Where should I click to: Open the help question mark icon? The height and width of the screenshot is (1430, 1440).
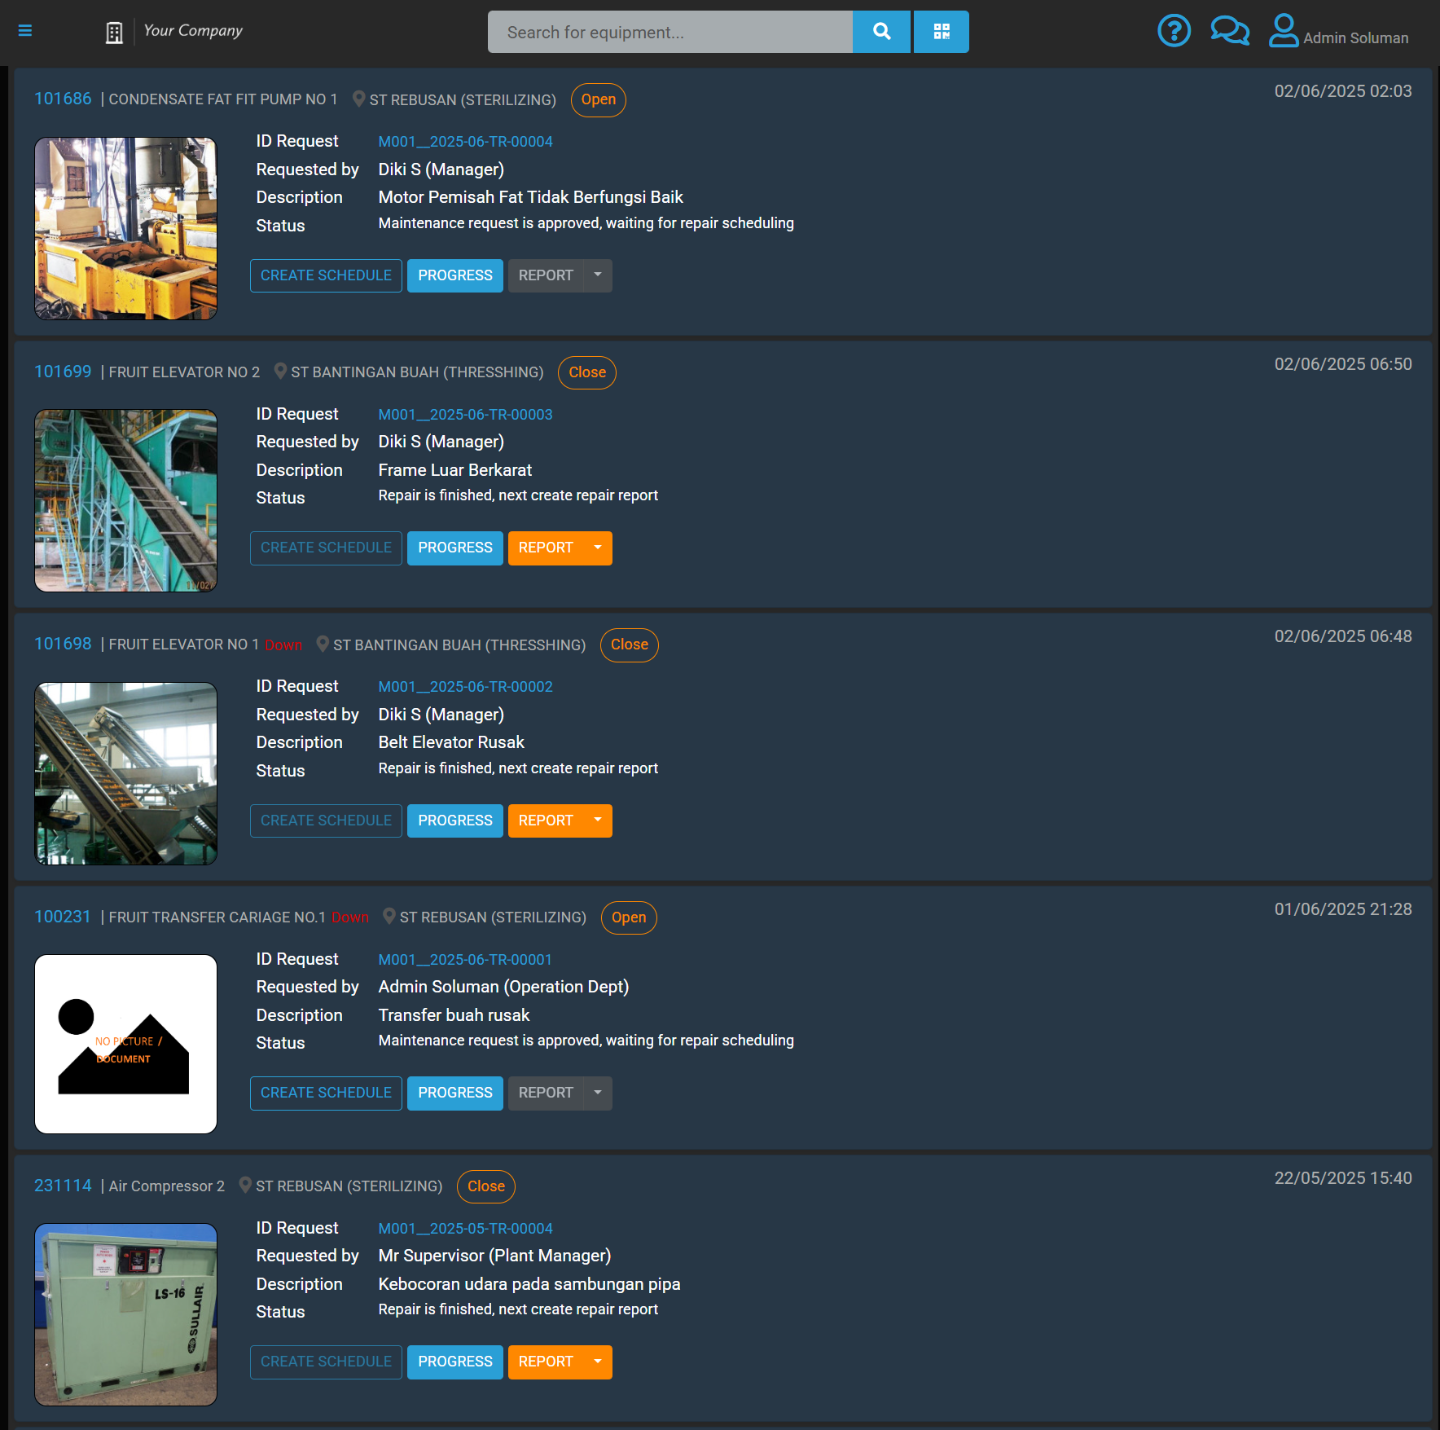[1174, 32]
